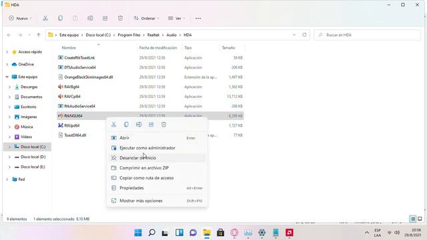Select Abrir in context menu
The image size is (427, 240).
(157, 138)
